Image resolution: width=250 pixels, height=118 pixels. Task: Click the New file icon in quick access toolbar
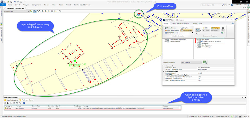(5, 2)
